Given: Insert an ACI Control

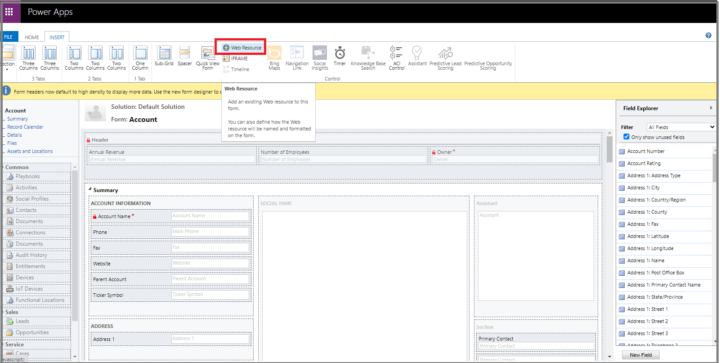Looking at the screenshot, I should 396,58.
